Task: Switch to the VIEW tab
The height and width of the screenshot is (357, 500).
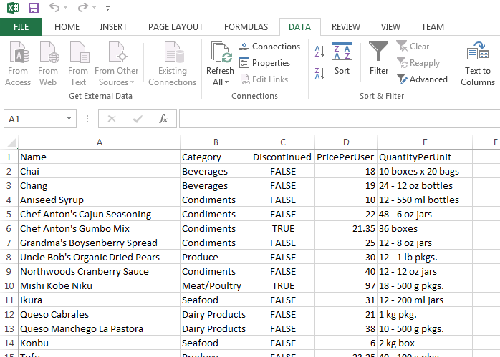Action: point(390,27)
